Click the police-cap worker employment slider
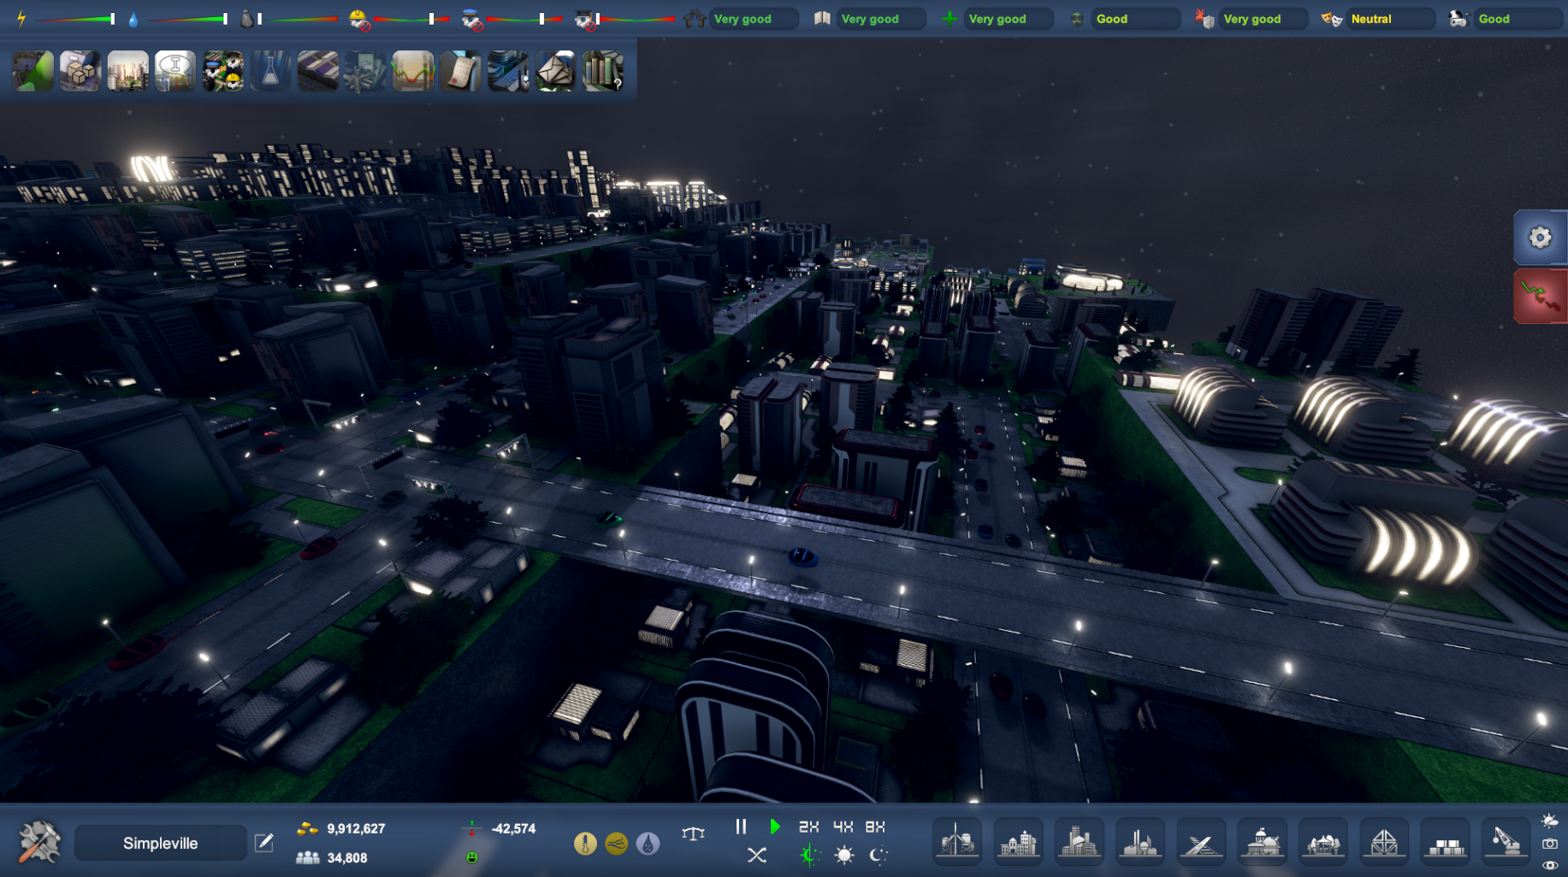1568x877 pixels. [x=525, y=19]
